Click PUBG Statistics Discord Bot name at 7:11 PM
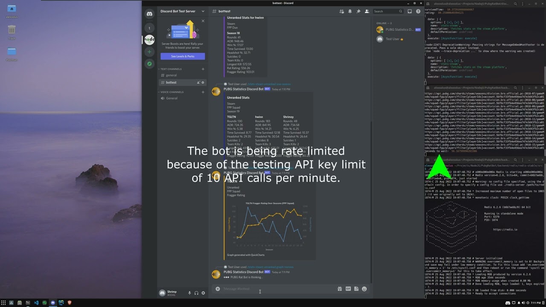The image size is (546, 307). 244,272
